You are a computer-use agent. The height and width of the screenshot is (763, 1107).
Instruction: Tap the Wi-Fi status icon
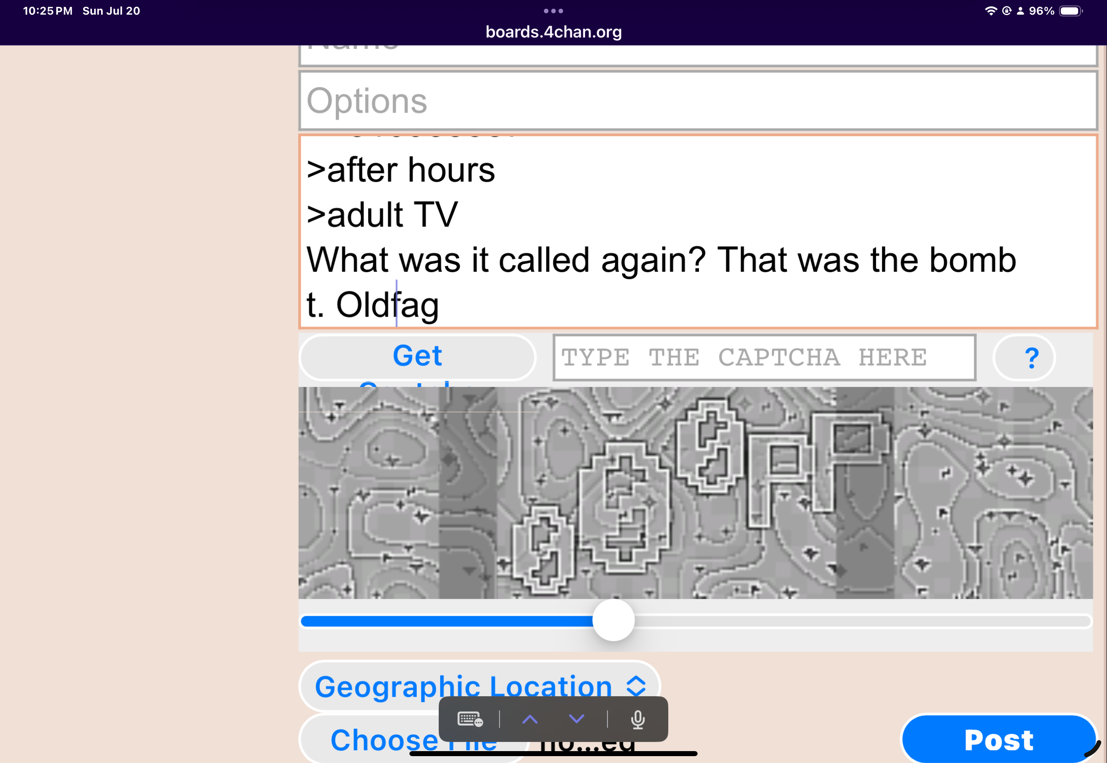coord(991,11)
